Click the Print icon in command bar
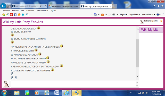Image resolution: width=165 pixels, height=96 pixels. 114,15
